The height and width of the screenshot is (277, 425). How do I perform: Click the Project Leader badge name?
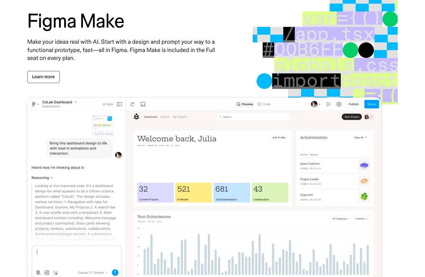point(309,179)
